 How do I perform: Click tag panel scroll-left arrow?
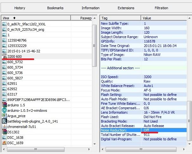(102, 149)
